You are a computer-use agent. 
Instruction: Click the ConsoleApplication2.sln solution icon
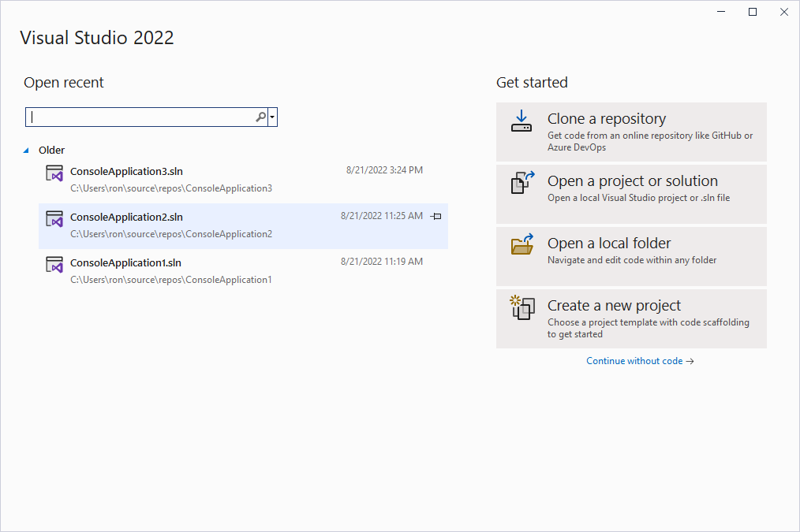(54, 220)
